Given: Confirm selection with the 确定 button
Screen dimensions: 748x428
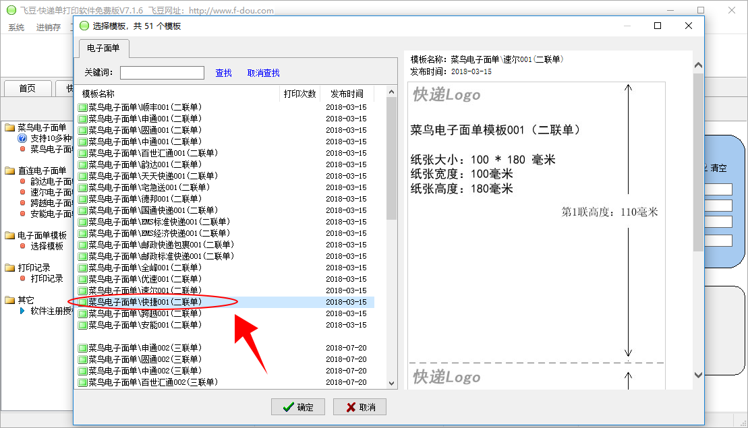Looking at the screenshot, I should tap(298, 407).
